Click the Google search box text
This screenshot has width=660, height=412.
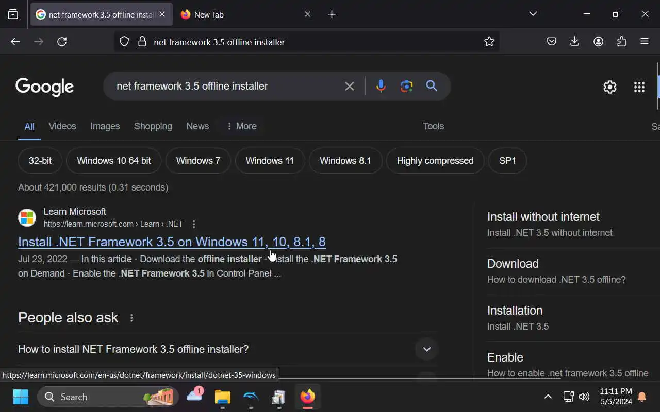pyautogui.click(x=192, y=86)
